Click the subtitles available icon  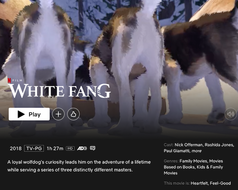(92, 148)
